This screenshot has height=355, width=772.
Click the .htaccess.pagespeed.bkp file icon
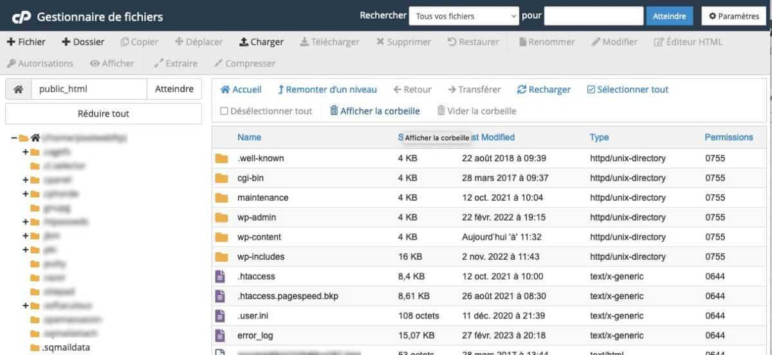pos(221,296)
